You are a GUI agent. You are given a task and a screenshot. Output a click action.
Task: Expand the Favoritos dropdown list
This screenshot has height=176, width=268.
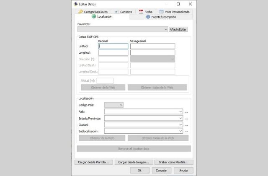[166, 29]
